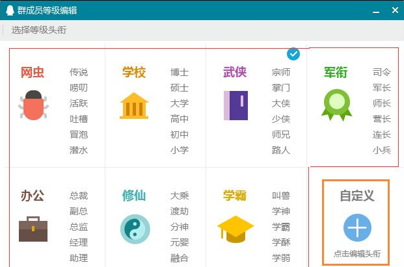Click the 大学 level in 学校

(x=180, y=103)
